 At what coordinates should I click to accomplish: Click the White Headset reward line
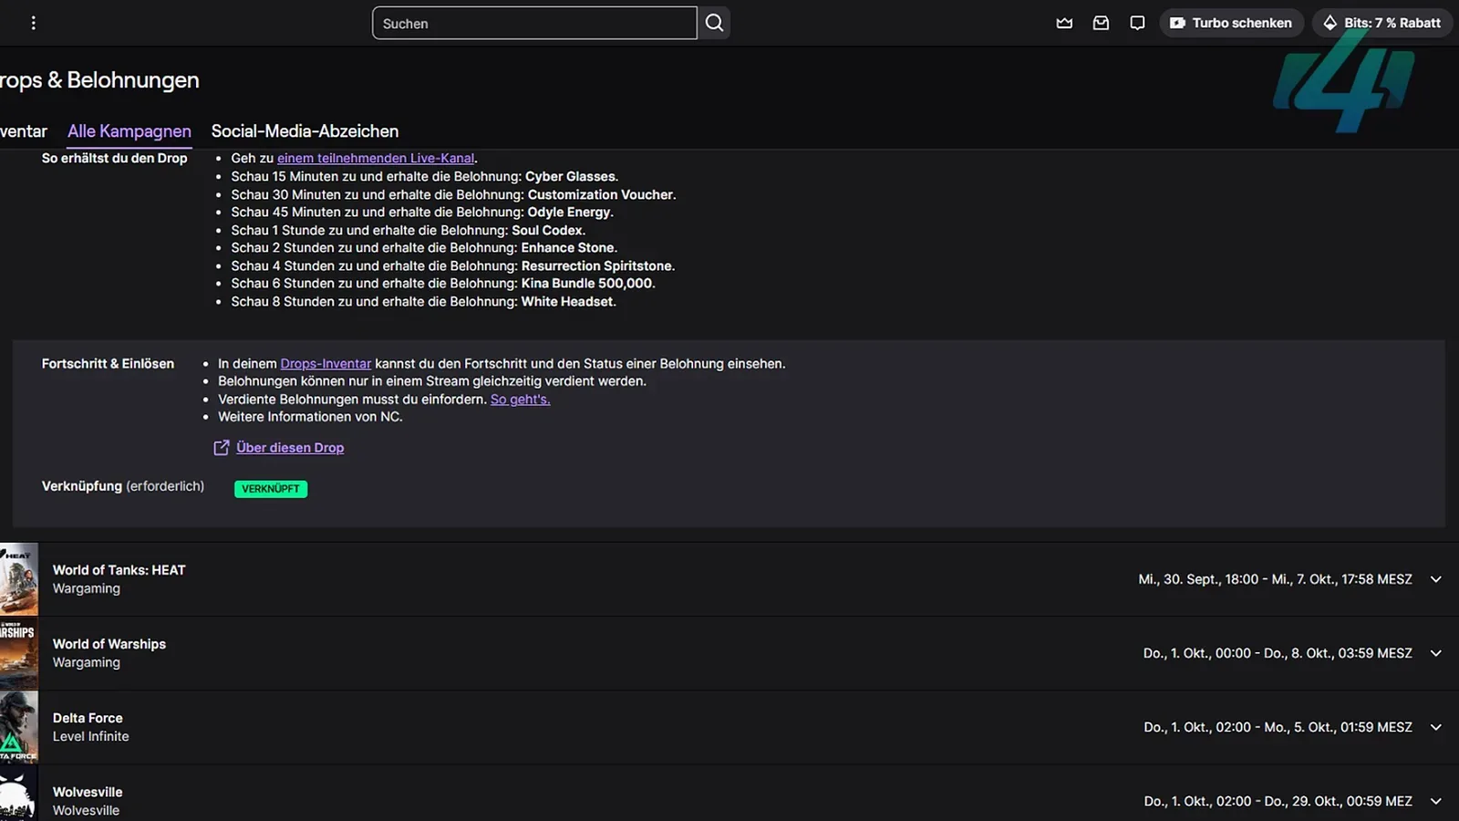[423, 301]
